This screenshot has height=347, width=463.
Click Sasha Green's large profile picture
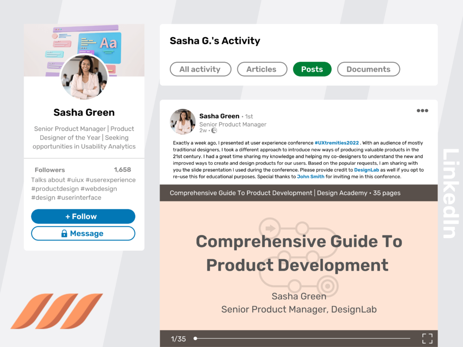pyautogui.click(x=84, y=77)
